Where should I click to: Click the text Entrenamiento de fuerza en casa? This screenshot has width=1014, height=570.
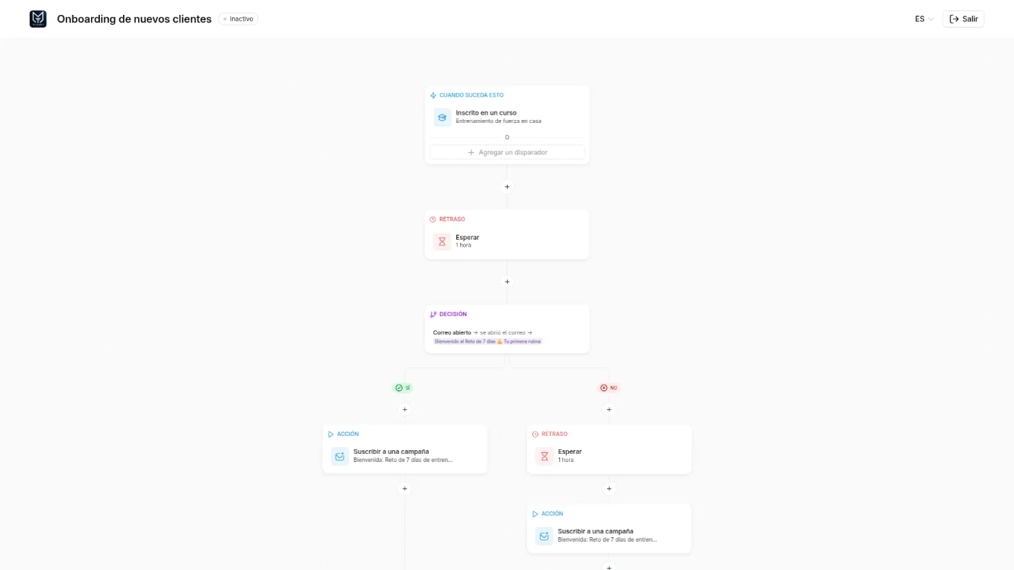pos(499,121)
